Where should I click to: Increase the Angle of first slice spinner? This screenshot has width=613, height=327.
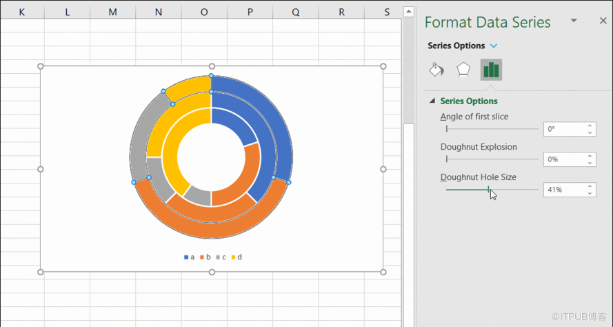(590, 126)
